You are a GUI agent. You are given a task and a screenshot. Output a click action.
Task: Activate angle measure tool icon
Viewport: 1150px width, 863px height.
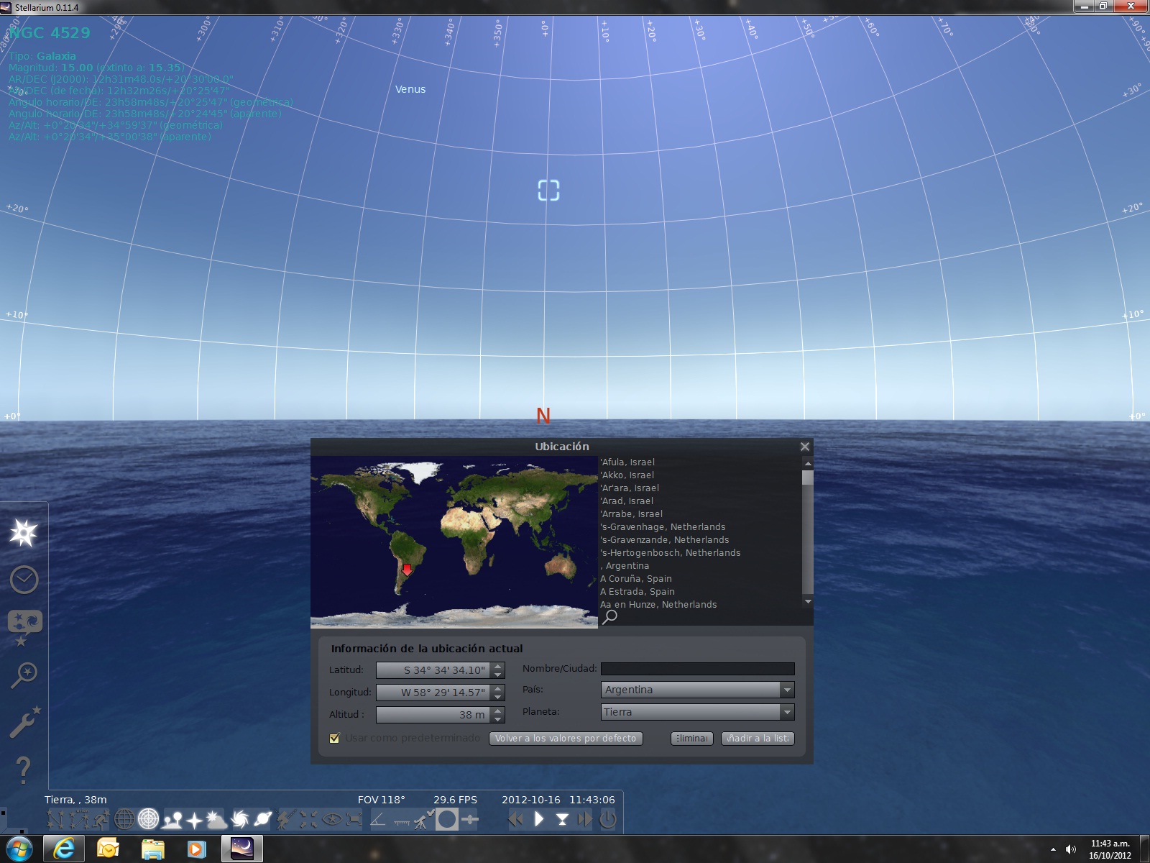(x=378, y=818)
